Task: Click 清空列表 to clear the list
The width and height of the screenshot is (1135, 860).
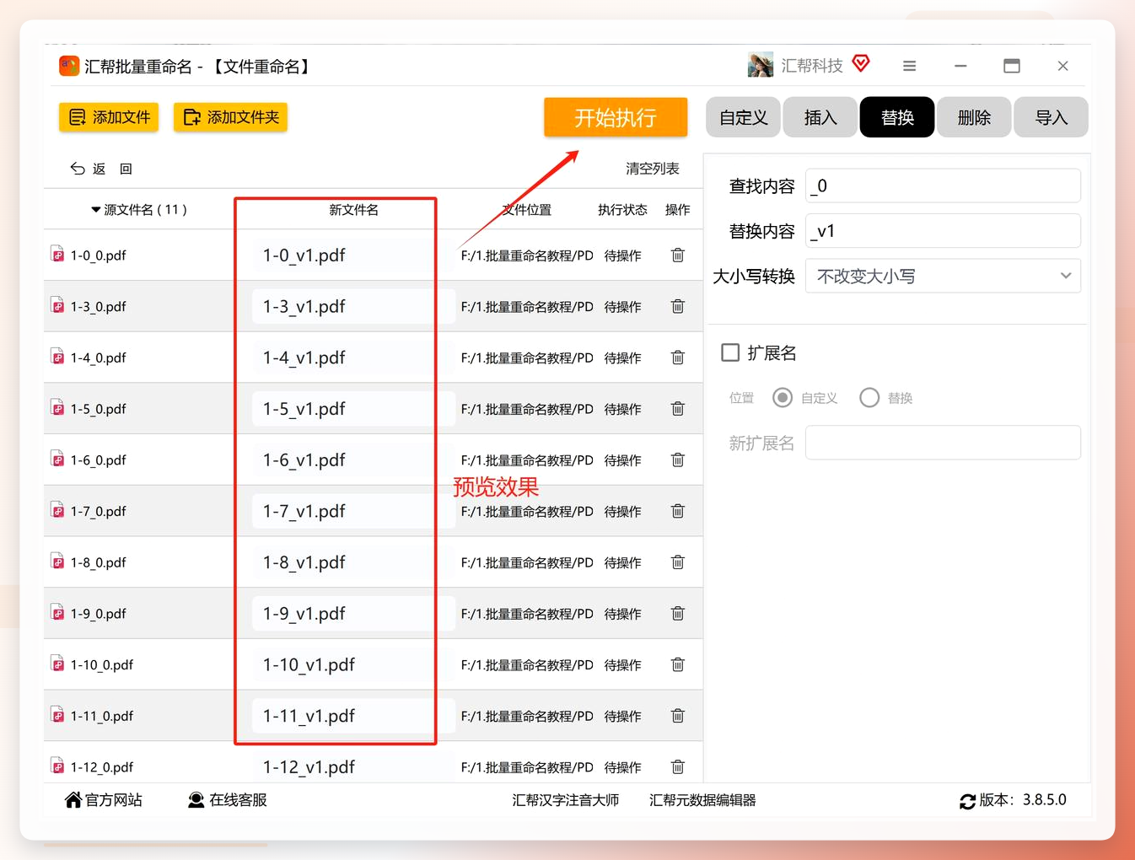Action: (x=653, y=169)
